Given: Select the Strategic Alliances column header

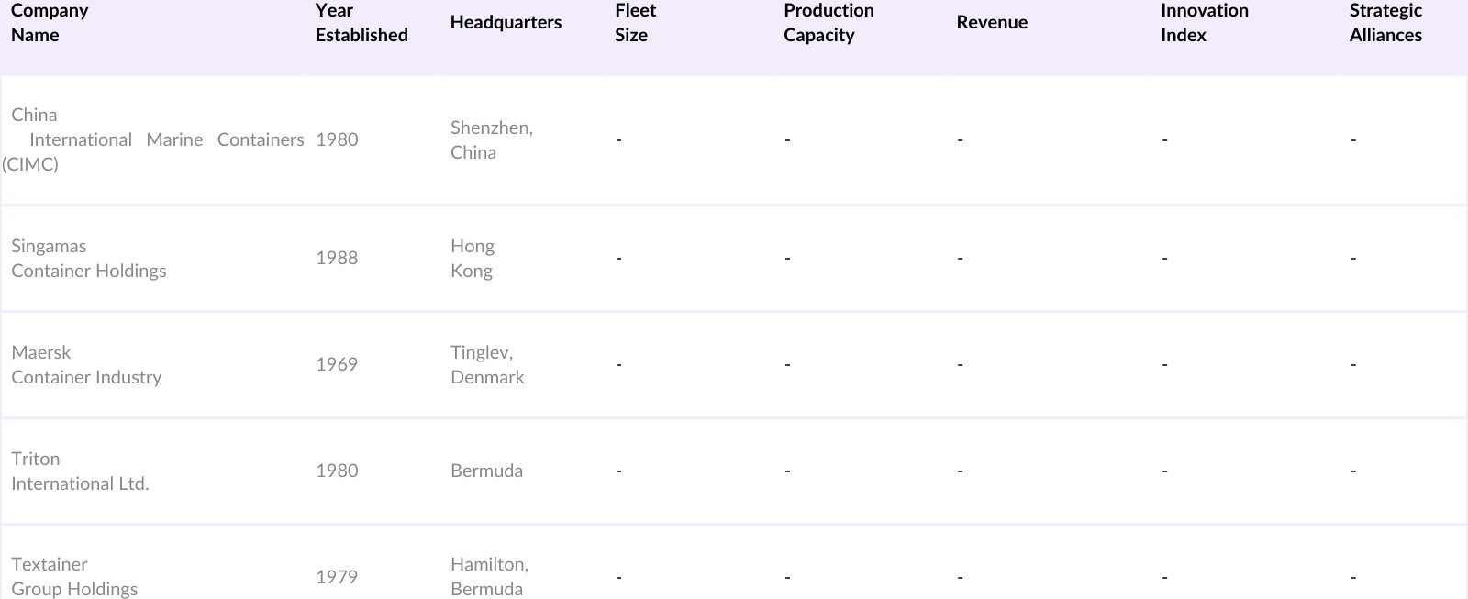Looking at the screenshot, I should tap(1385, 23).
